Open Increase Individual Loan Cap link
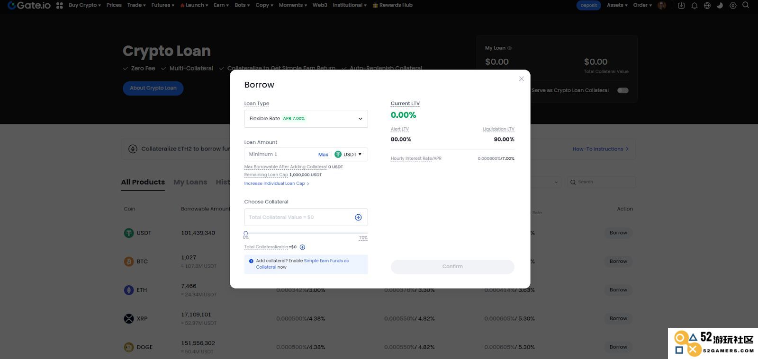Screen dimensions: 758x359 (x=277, y=184)
